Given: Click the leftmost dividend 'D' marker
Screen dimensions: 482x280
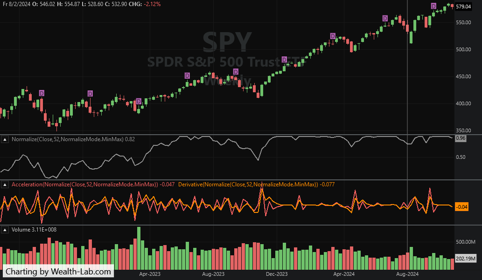Looking at the screenshot, I should coord(42,94).
